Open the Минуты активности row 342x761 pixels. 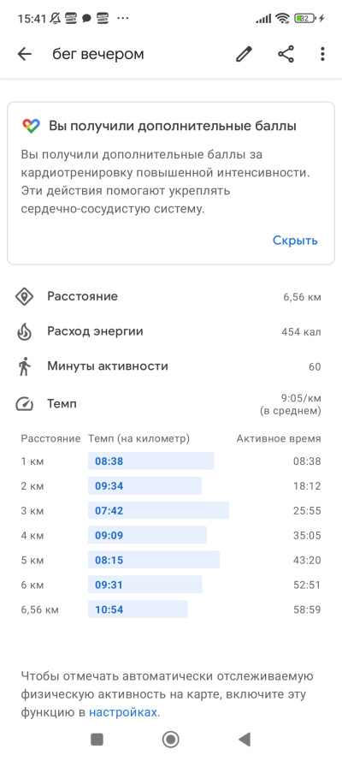[171, 366]
